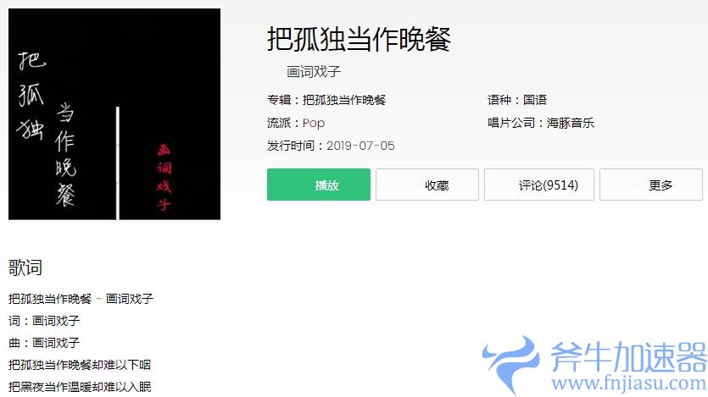
Task: Open the 评论(9514) comments button
Action: (x=539, y=185)
